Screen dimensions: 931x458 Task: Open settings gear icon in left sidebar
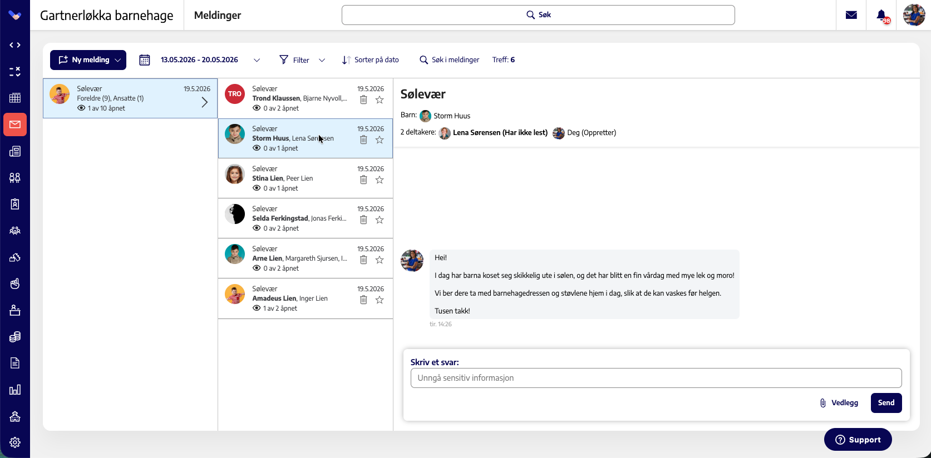click(15, 442)
